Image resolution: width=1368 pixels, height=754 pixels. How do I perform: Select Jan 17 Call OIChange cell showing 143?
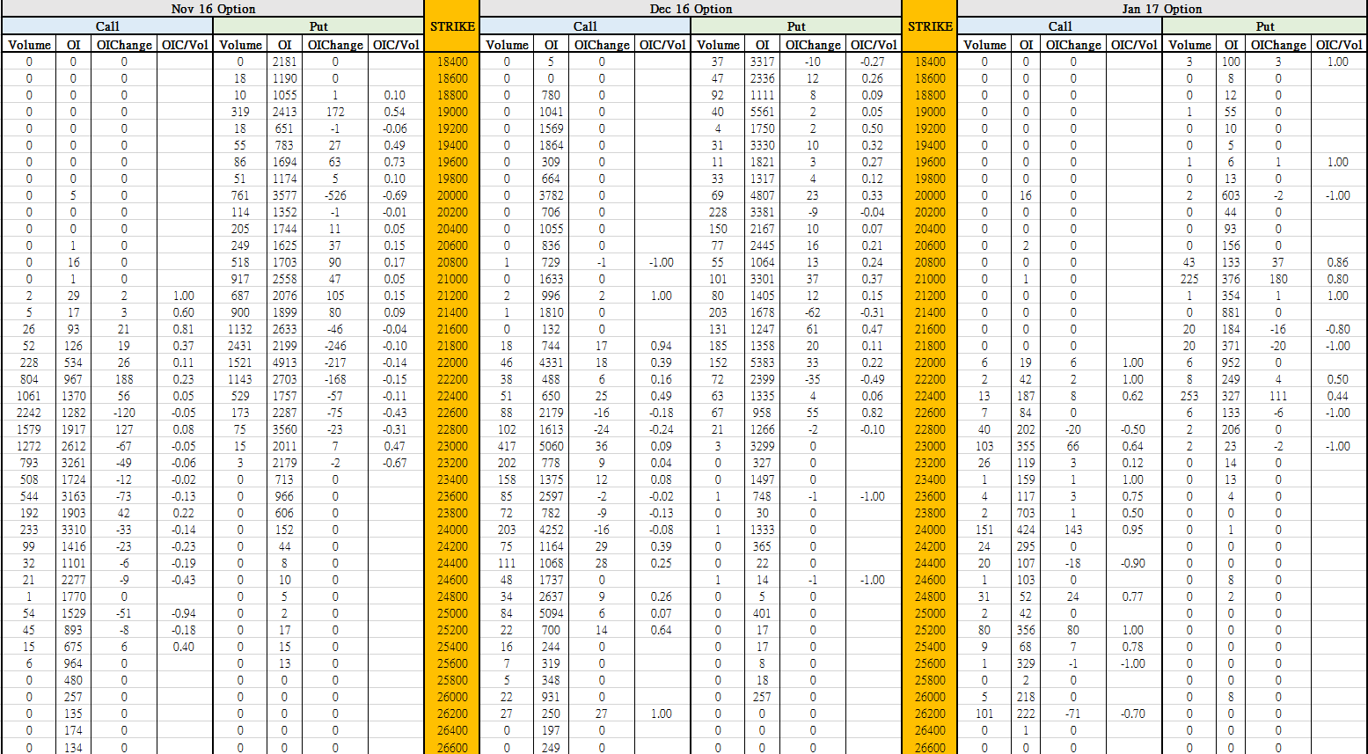click(x=1072, y=530)
